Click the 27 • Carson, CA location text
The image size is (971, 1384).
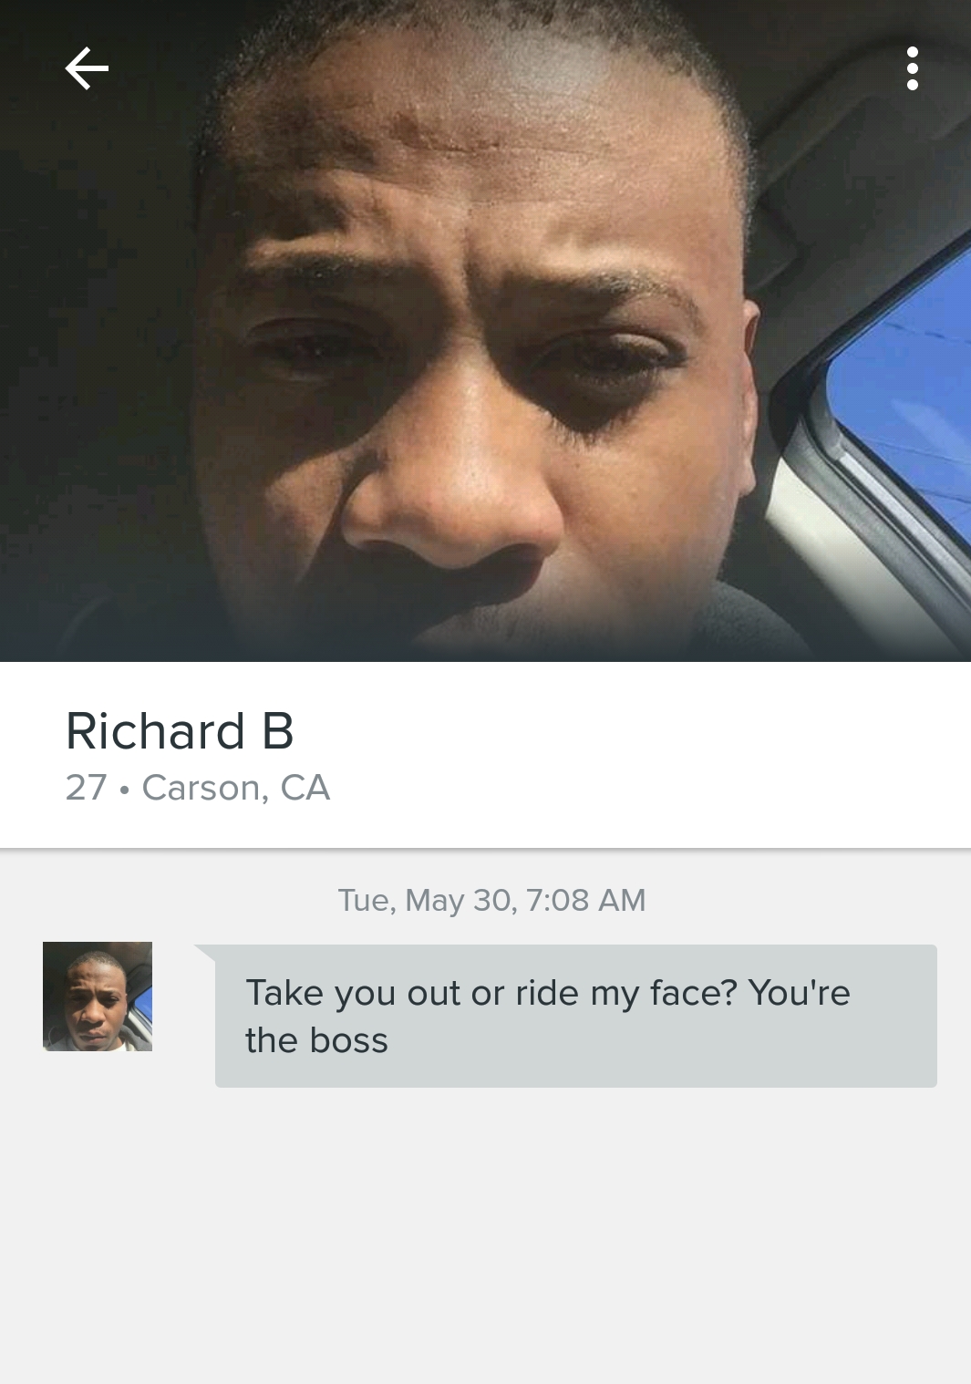(198, 788)
